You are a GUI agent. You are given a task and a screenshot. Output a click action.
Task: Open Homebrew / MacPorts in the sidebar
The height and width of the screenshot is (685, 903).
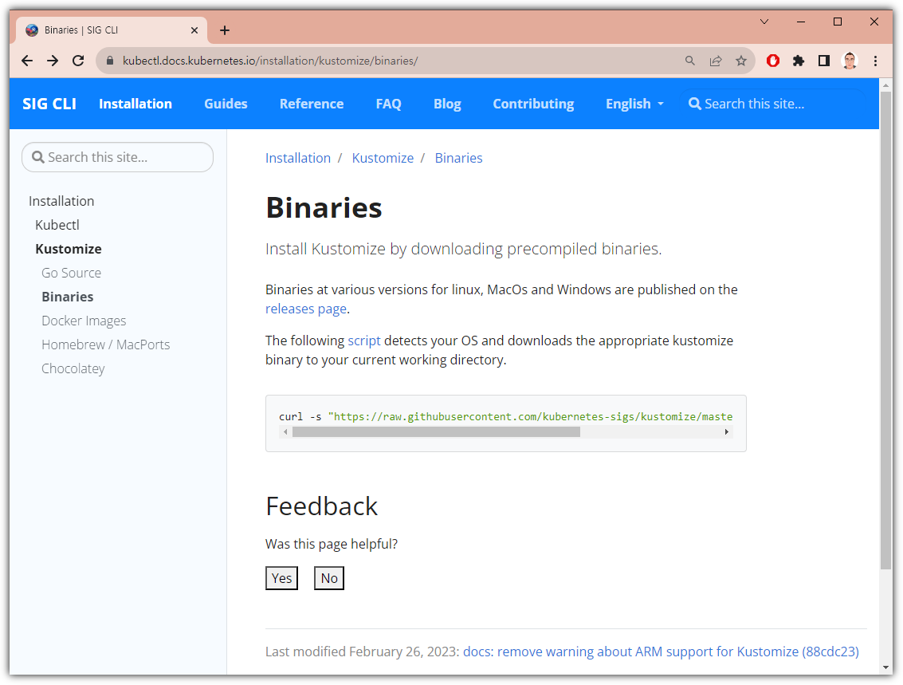click(x=105, y=344)
